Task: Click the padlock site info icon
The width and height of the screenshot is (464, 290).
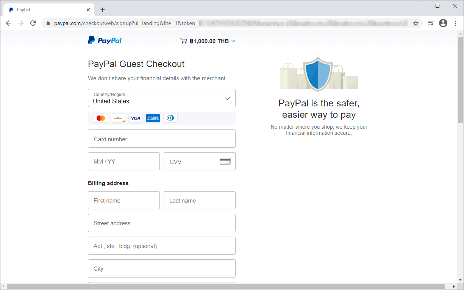Action: tap(48, 23)
